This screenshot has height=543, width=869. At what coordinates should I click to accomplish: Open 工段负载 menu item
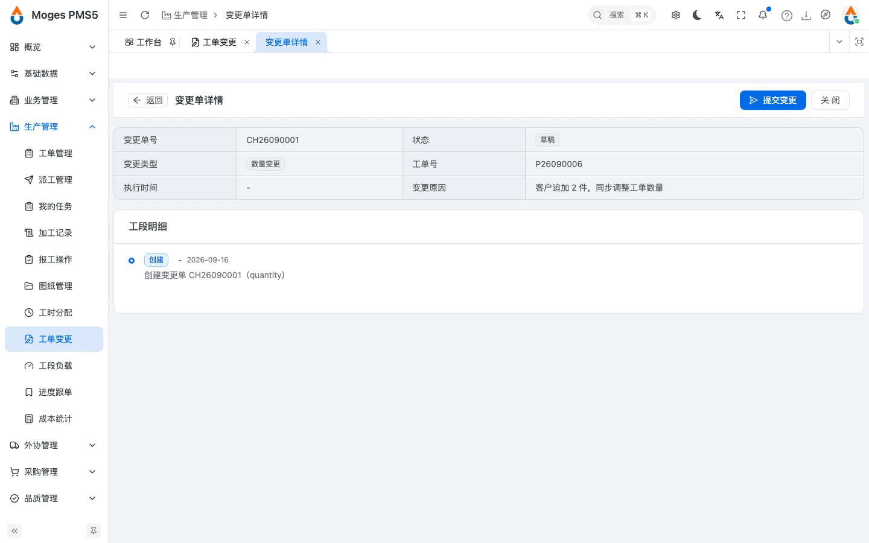click(54, 366)
